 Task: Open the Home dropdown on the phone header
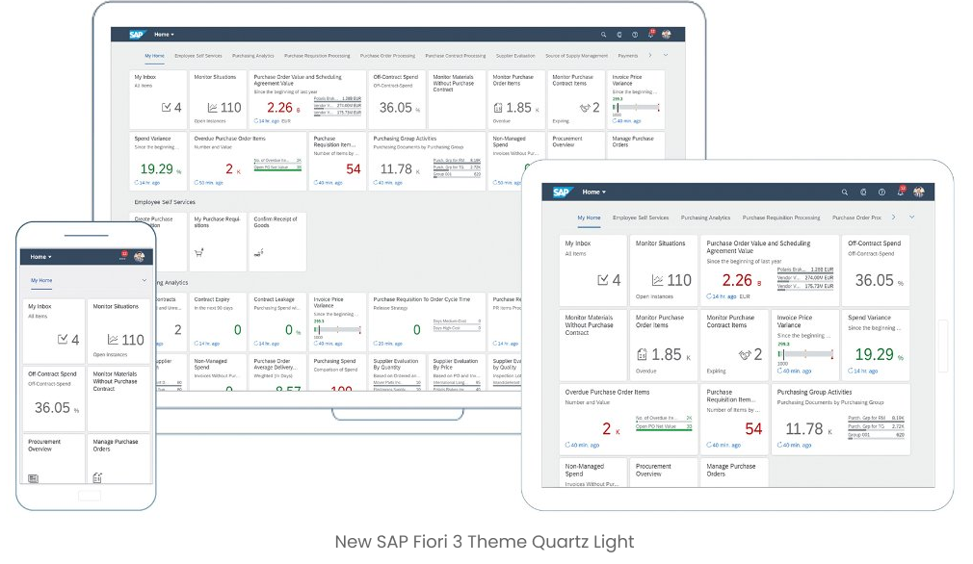[41, 257]
